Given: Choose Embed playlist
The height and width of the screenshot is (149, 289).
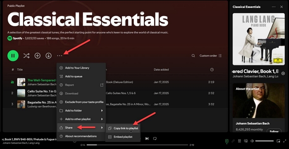Looking at the screenshot, I should [x=123, y=137].
